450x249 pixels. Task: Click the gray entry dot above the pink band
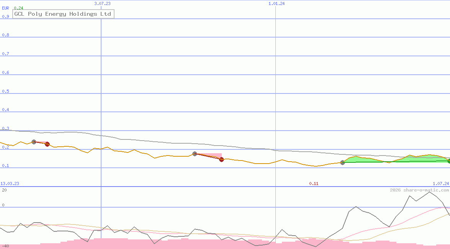[195, 154]
